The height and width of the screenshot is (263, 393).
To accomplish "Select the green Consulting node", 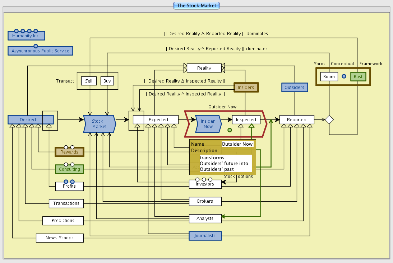I will tap(69, 169).
